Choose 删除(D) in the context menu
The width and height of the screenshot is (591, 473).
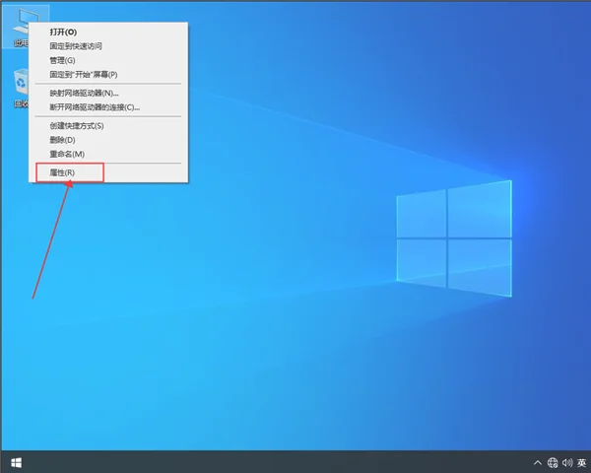point(108,140)
